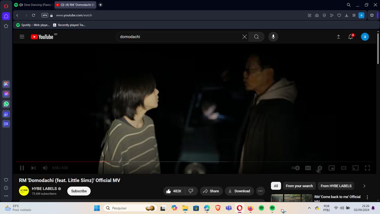The image size is (380, 214).
Task: Download the video
Action: click(239, 191)
